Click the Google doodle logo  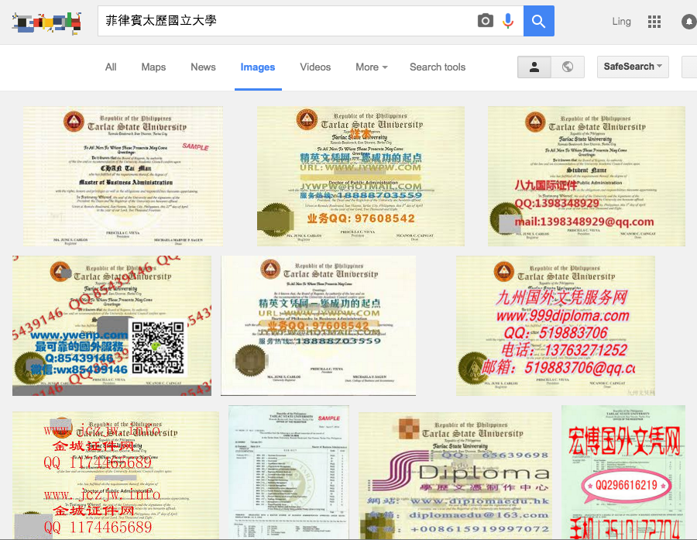(x=46, y=22)
